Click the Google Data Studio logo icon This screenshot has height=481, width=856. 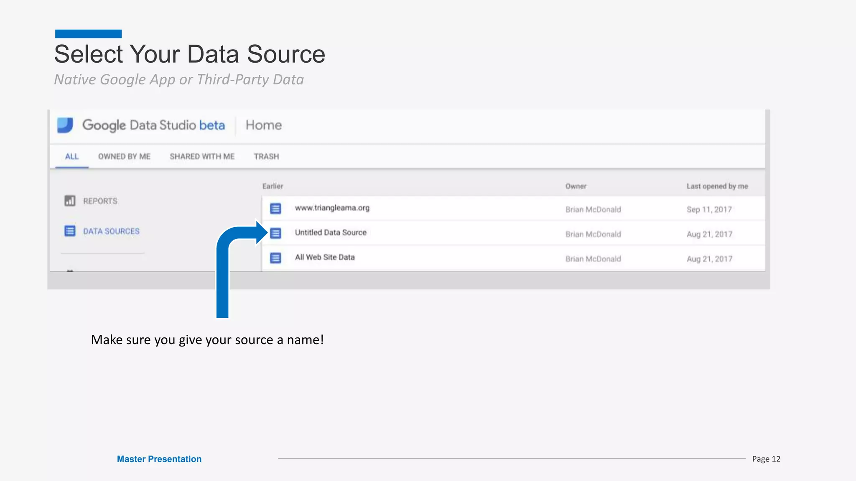tap(65, 125)
